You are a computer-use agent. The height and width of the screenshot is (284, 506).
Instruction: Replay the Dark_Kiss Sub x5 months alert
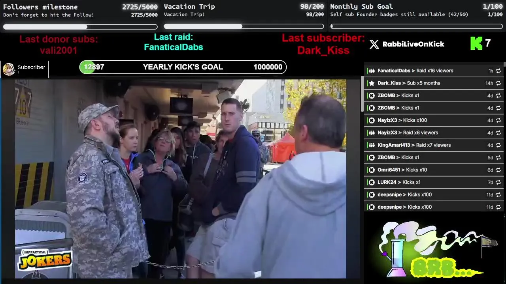point(498,83)
